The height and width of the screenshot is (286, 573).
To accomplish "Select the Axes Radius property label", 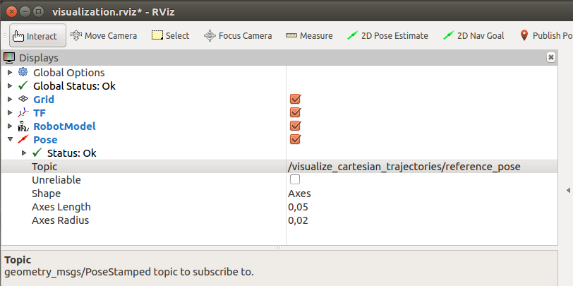I will point(60,220).
